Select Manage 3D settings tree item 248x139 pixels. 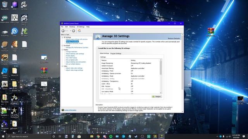pyautogui.click(x=72, y=41)
